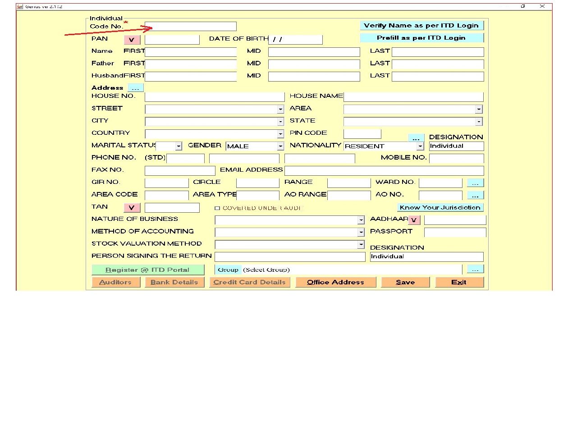Click ellipsis button above DESIGNATION near PIN CODE

tap(416, 138)
